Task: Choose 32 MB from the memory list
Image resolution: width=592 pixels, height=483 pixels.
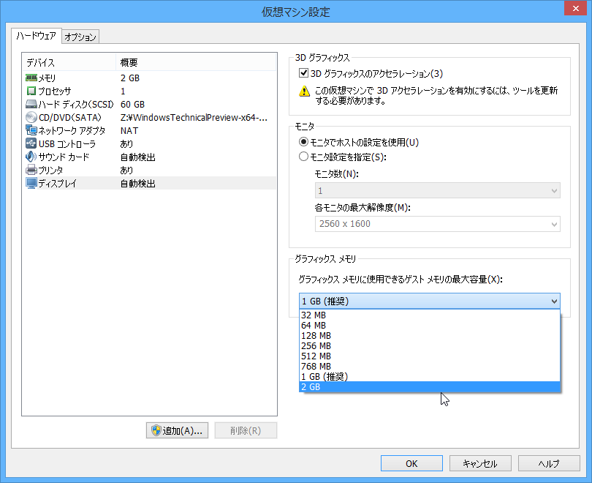Action: tap(429, 315)
